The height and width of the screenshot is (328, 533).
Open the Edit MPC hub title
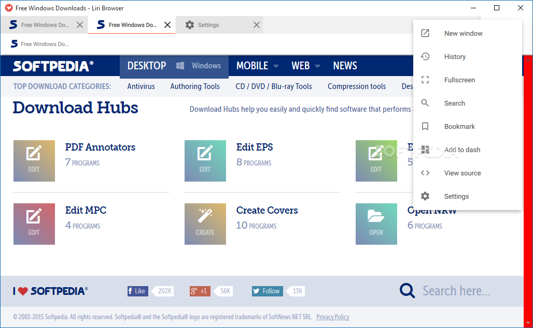point(86,210)
